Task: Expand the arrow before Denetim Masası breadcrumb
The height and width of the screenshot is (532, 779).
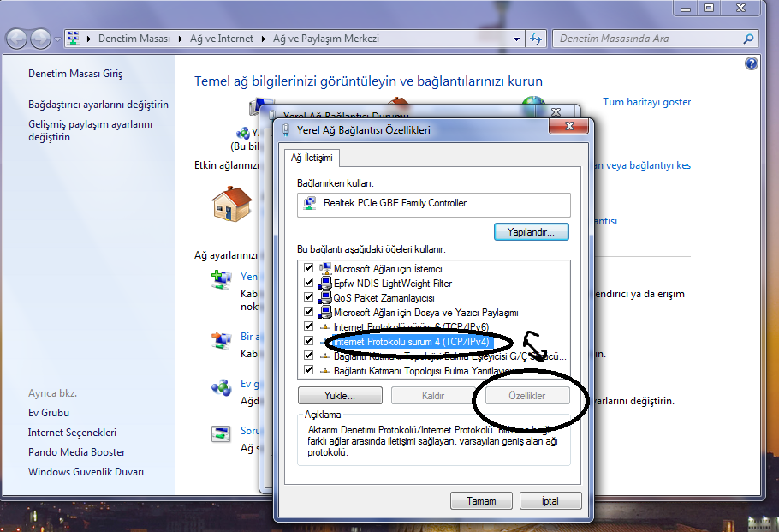Action: [x=88, y=39]
